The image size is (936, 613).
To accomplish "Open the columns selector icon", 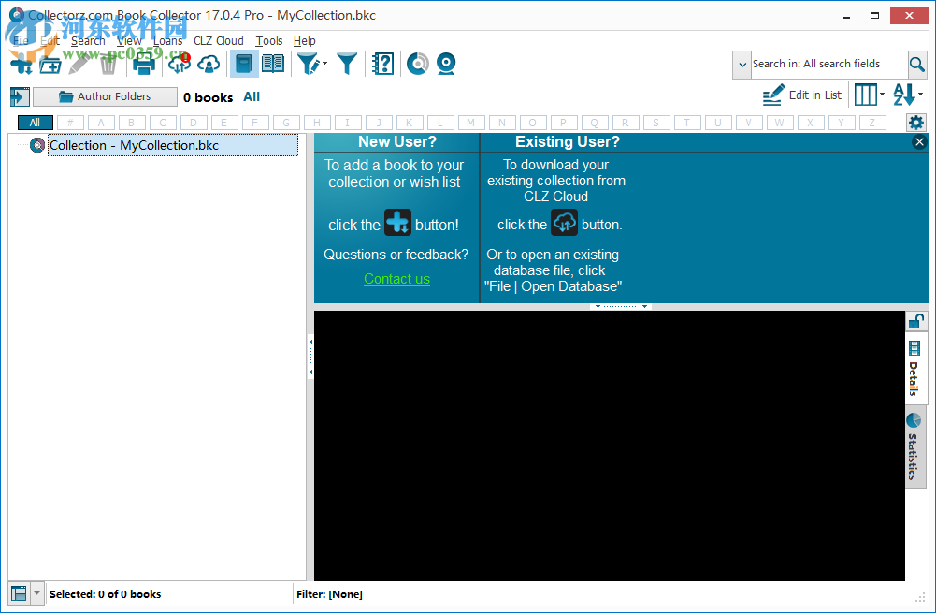I will (x=866, y=95).
